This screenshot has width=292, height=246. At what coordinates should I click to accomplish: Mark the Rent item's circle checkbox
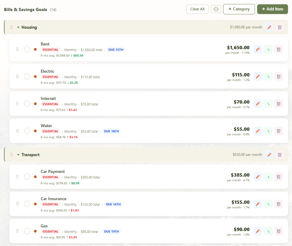(27, 49)
